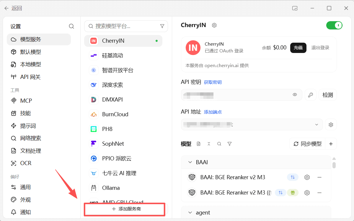Click 充值 button
Image resolution: width=354 pixels, height=221 pixels.
click(298, 48)
